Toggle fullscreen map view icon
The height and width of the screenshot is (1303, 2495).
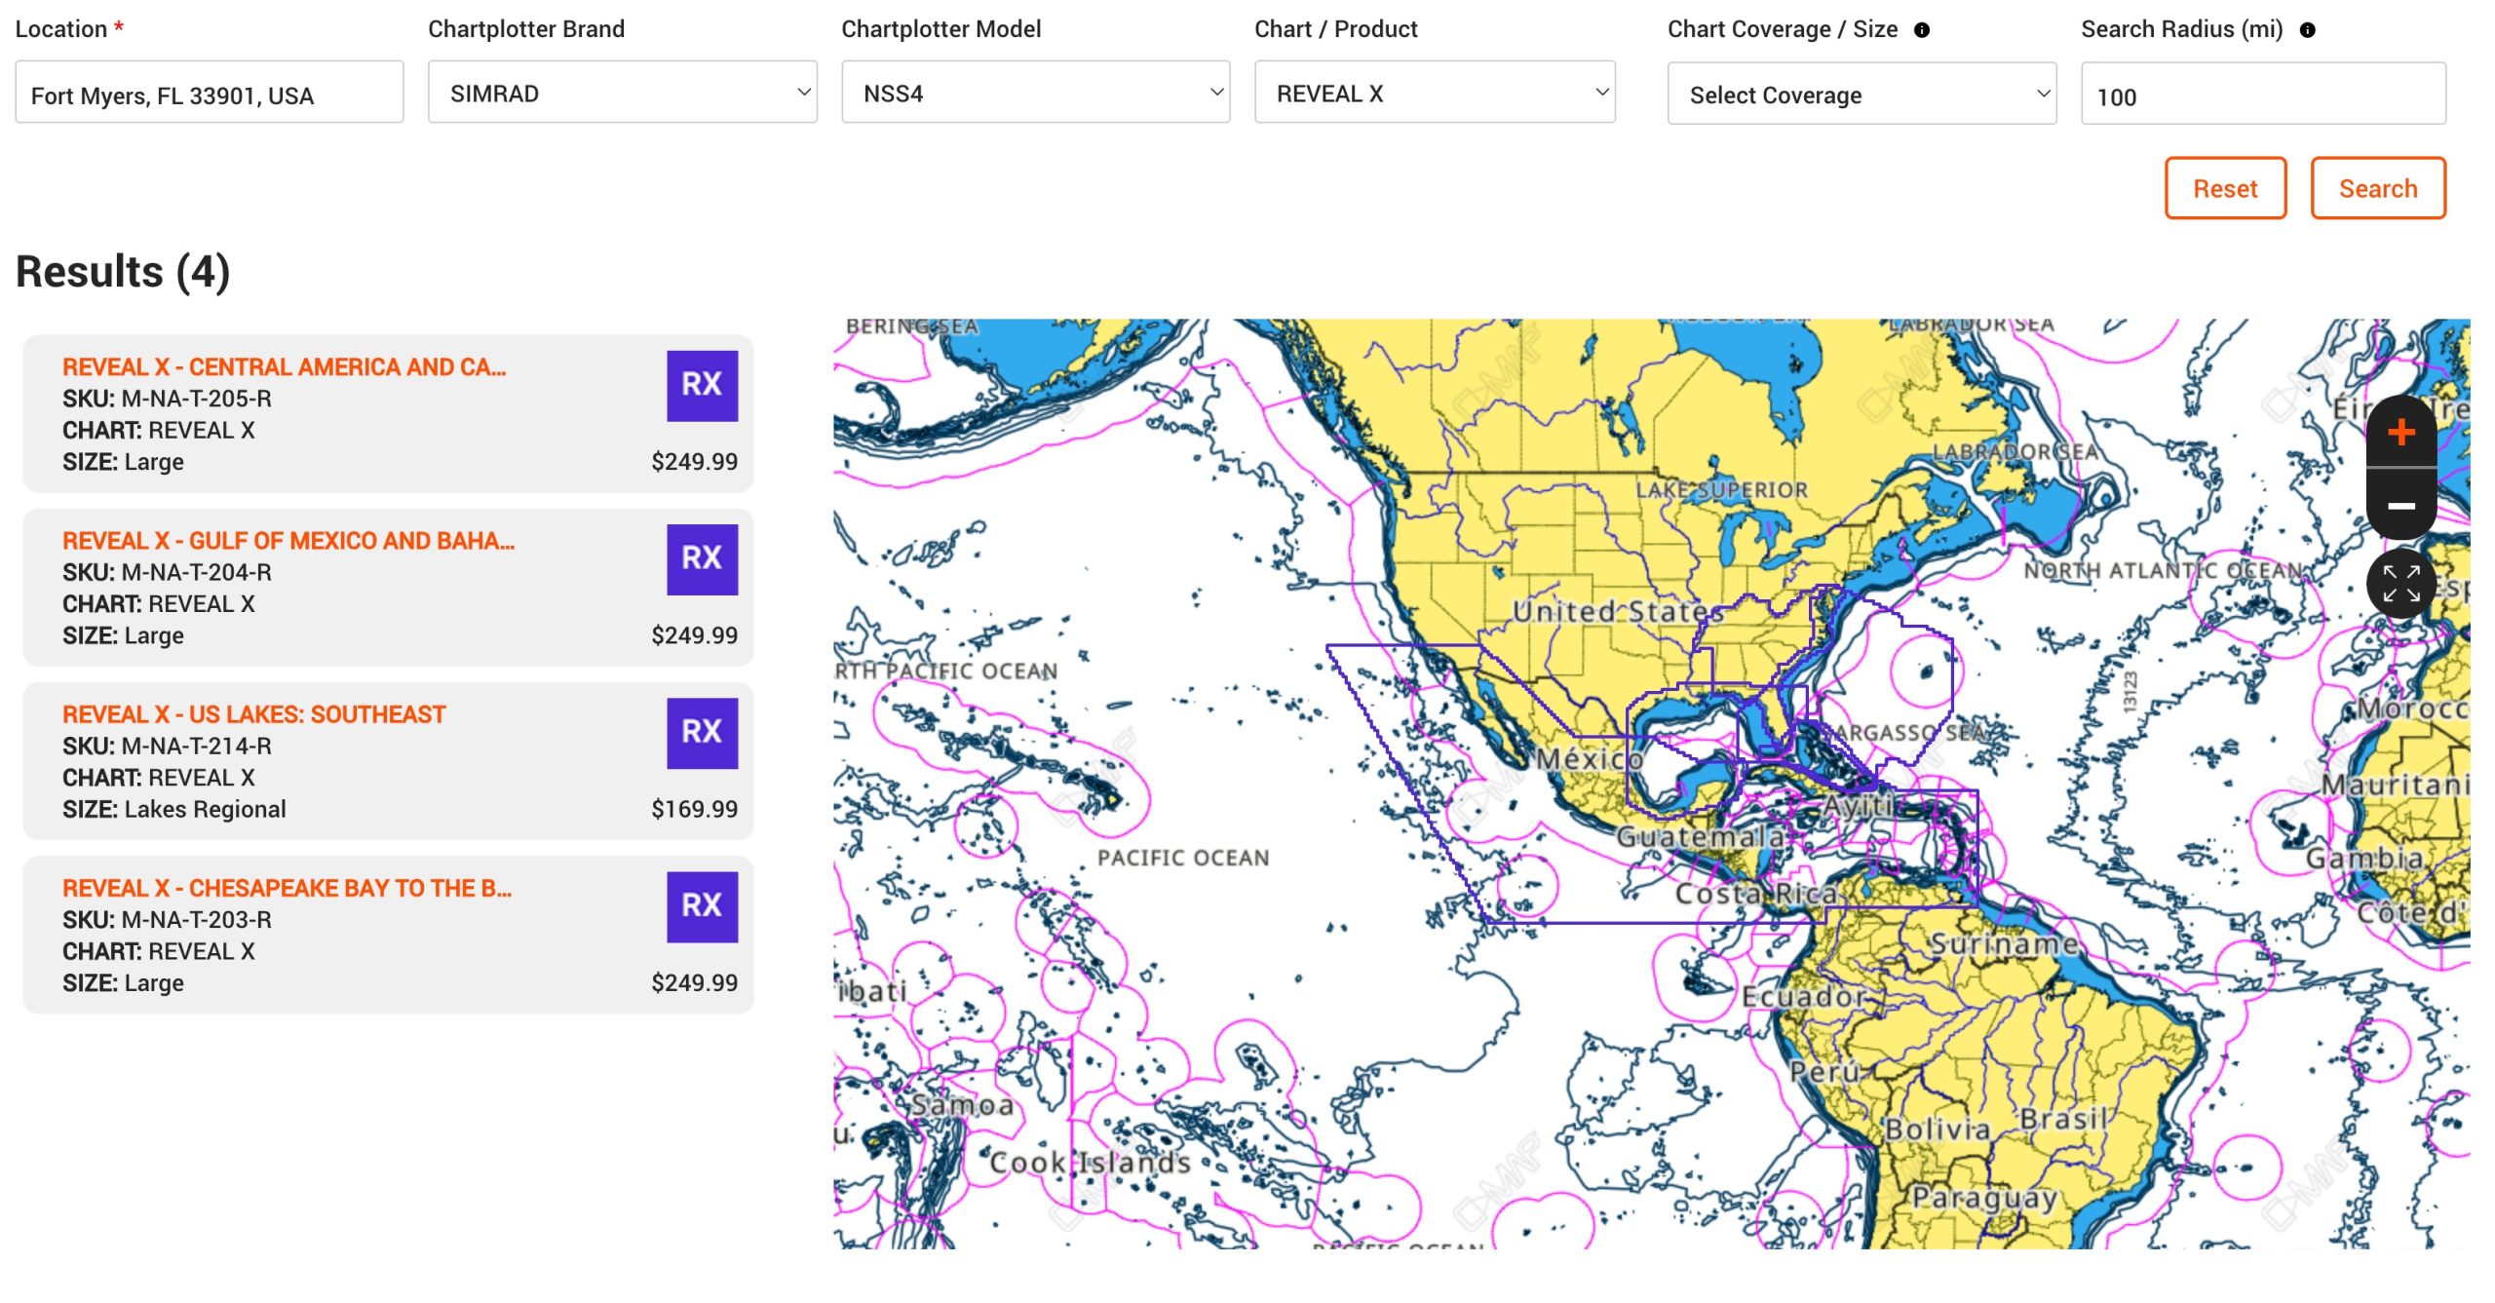(2400, 583)
